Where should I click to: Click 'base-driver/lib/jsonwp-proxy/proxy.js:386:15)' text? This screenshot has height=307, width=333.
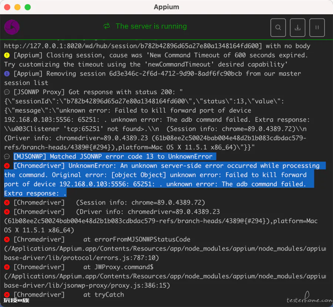point(87,286)
